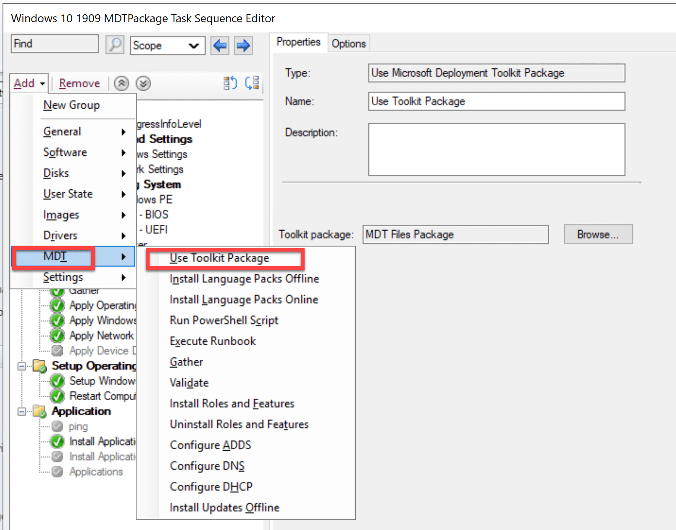Screen dimensions: 676x530
Task: Click green check icon beside Apply Operating
Action: pyautogui.click(x=57, y=305)
